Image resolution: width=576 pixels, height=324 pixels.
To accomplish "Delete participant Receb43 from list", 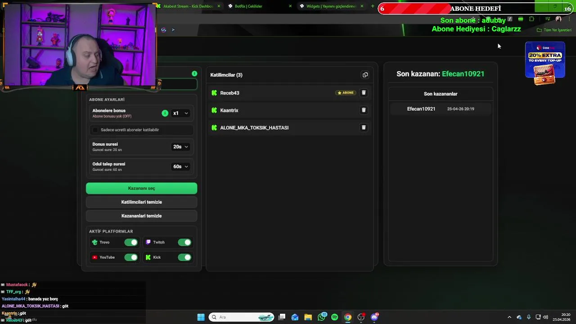I will pos(364,93).
